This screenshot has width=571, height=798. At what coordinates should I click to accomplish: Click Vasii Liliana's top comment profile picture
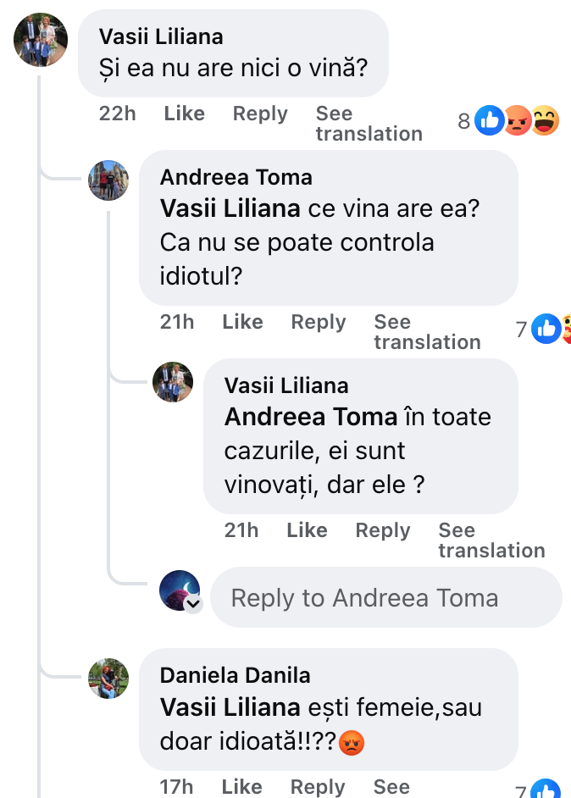41,40
